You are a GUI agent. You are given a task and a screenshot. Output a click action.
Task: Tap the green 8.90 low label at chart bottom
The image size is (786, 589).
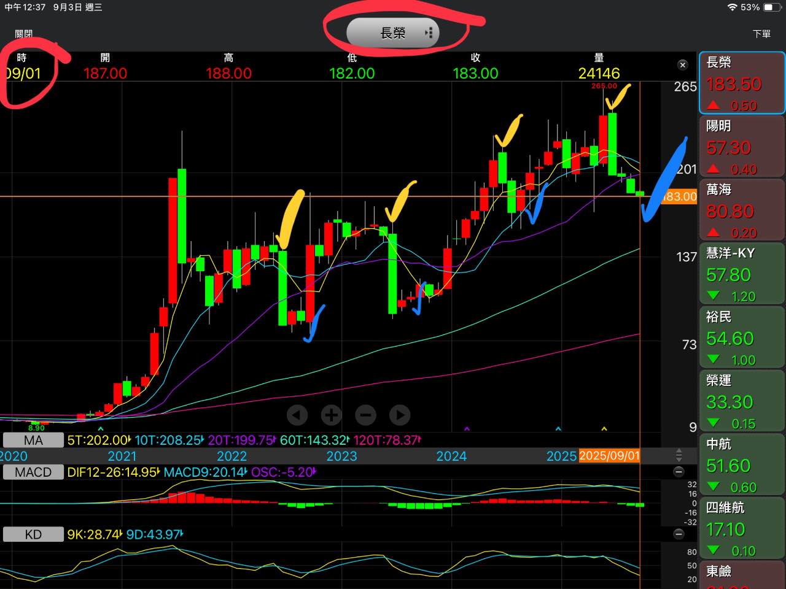[x=36, y=428]
